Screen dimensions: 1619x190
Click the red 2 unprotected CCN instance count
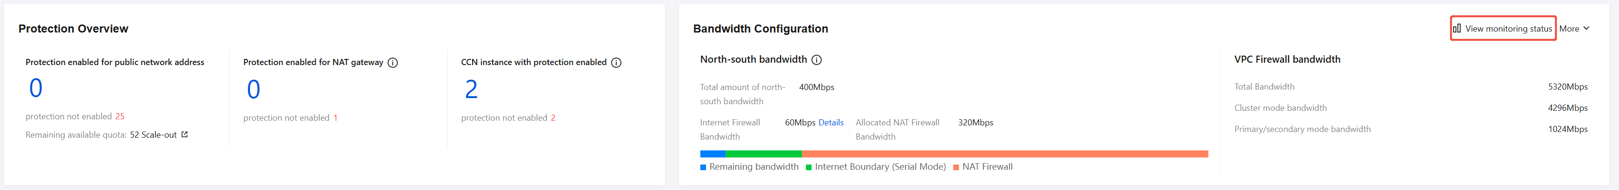click(x=553, y=118)
